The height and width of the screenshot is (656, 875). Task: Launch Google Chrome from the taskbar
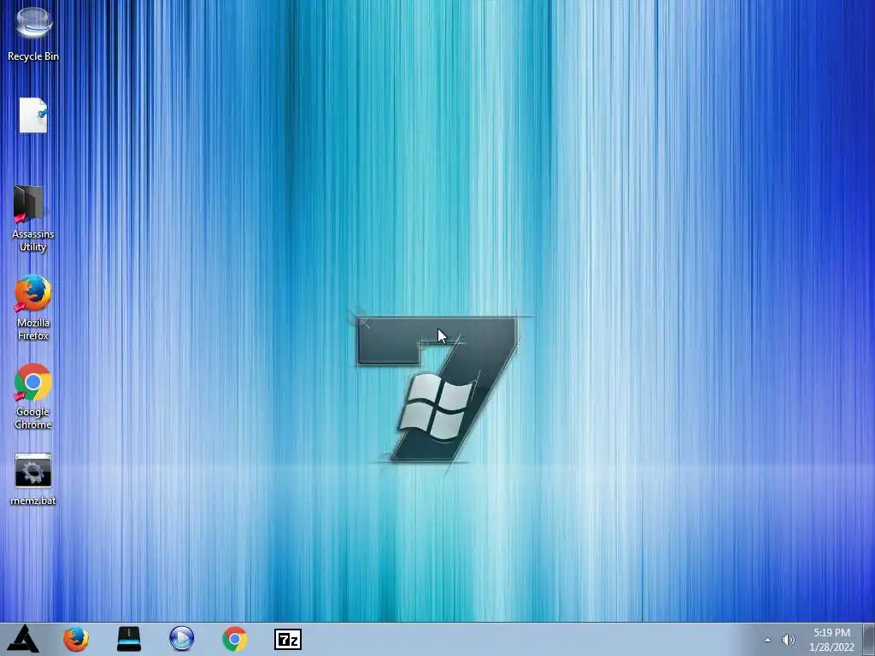point(235,639)
